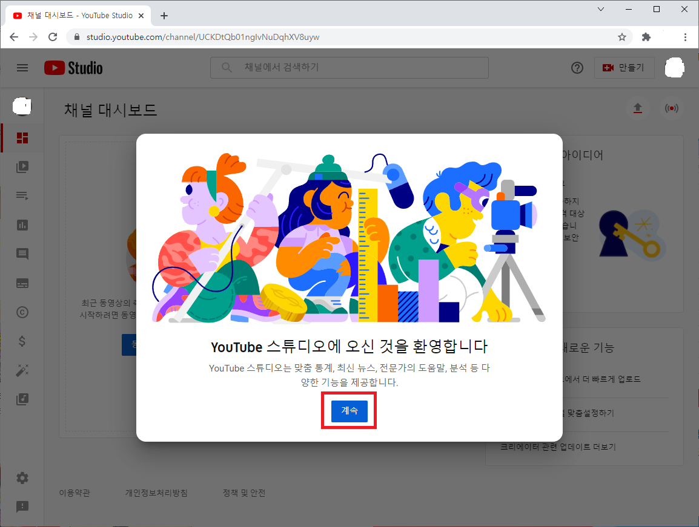Click Send feedback icon in sidebar
The height and width of the screenshot is (527, 699).
coord(22,507)
